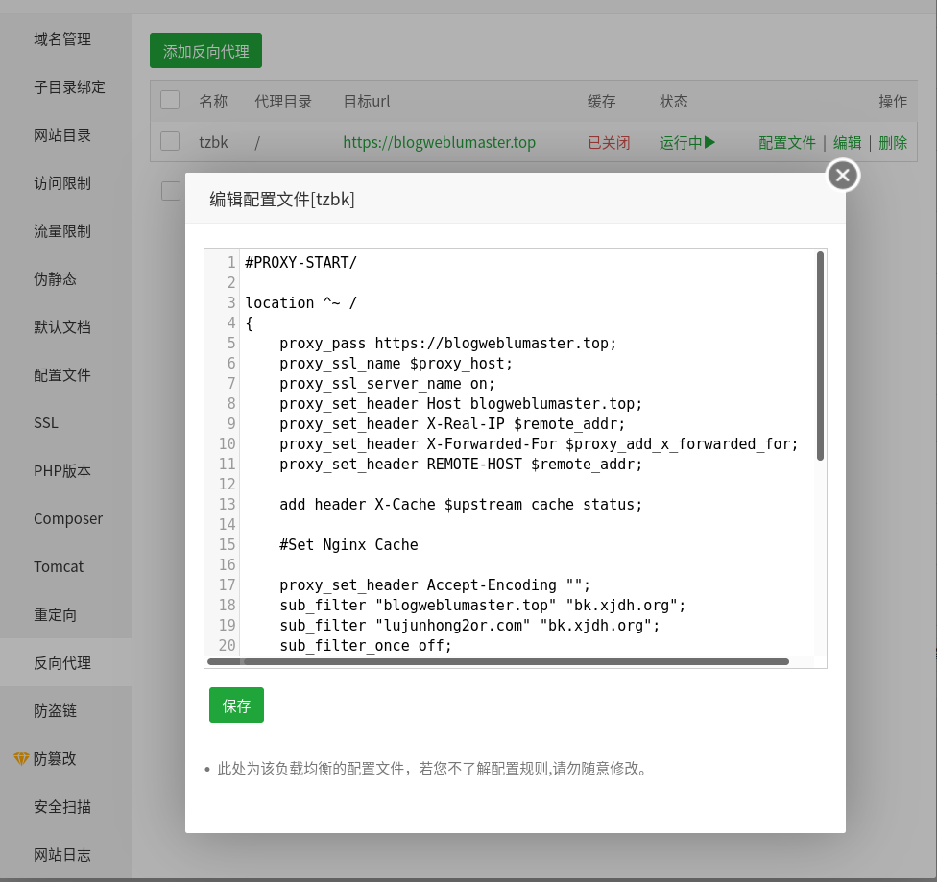Toggle the 运行中 status play icon
This screenshot has width=937, height=882.
[709, 142]
